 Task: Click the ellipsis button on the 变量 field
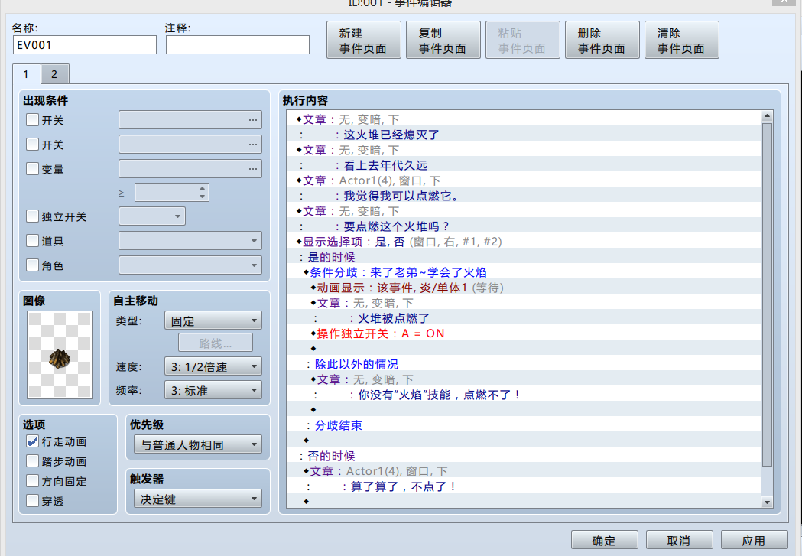coord(253,169)
